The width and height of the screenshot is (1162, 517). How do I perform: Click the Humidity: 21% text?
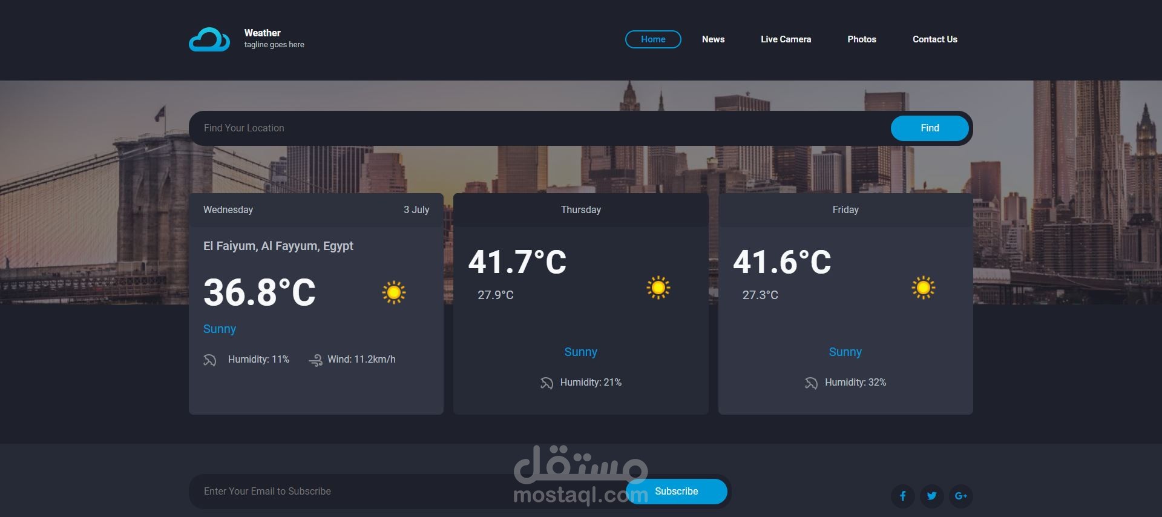pyautogui.click(x=591, y=383)
